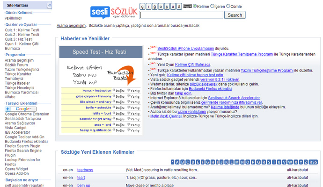Collapse the Site Haritası sidebar

pyautogui.click(x=50, y=5)
